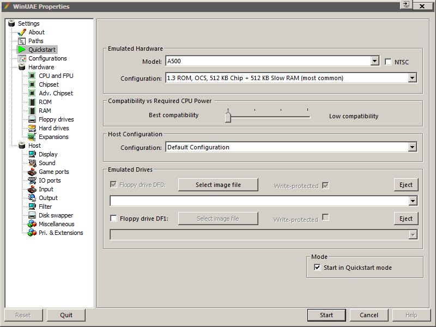Eject the DF1 floppy

point(406,219)
